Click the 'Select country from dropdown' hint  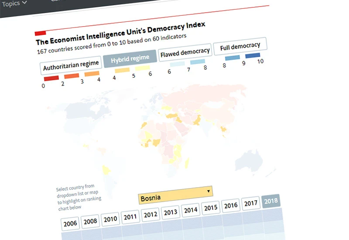[79, 197]
